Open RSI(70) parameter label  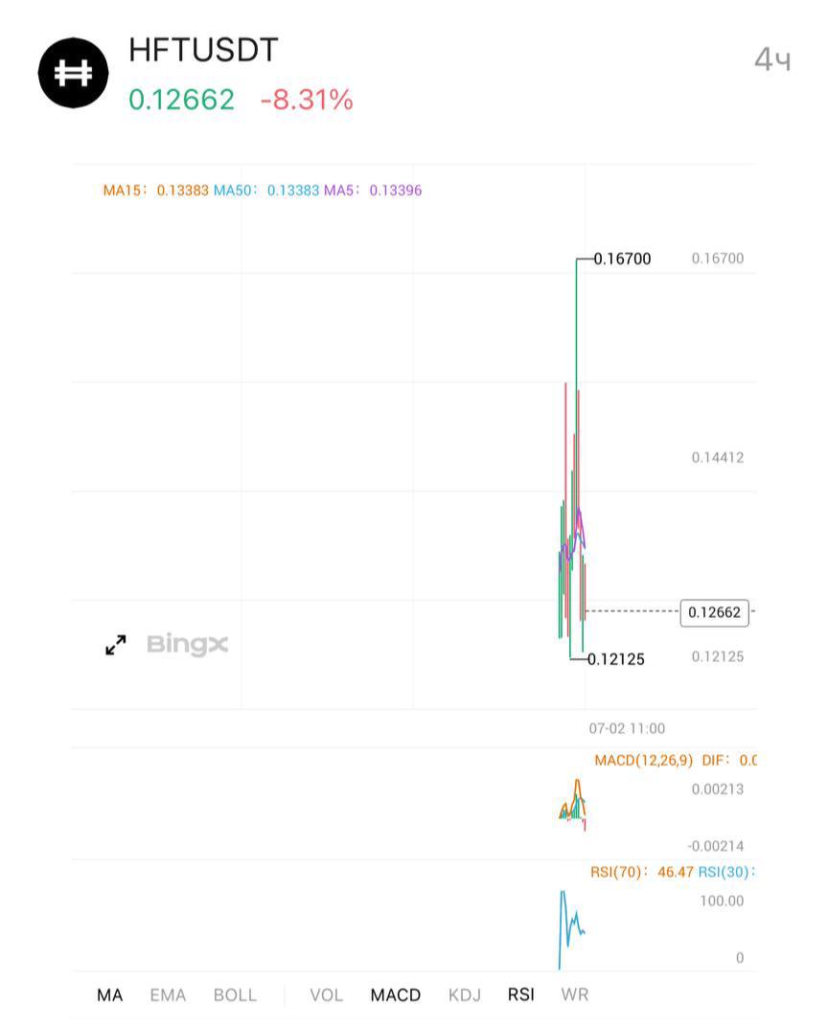[619, 872]
